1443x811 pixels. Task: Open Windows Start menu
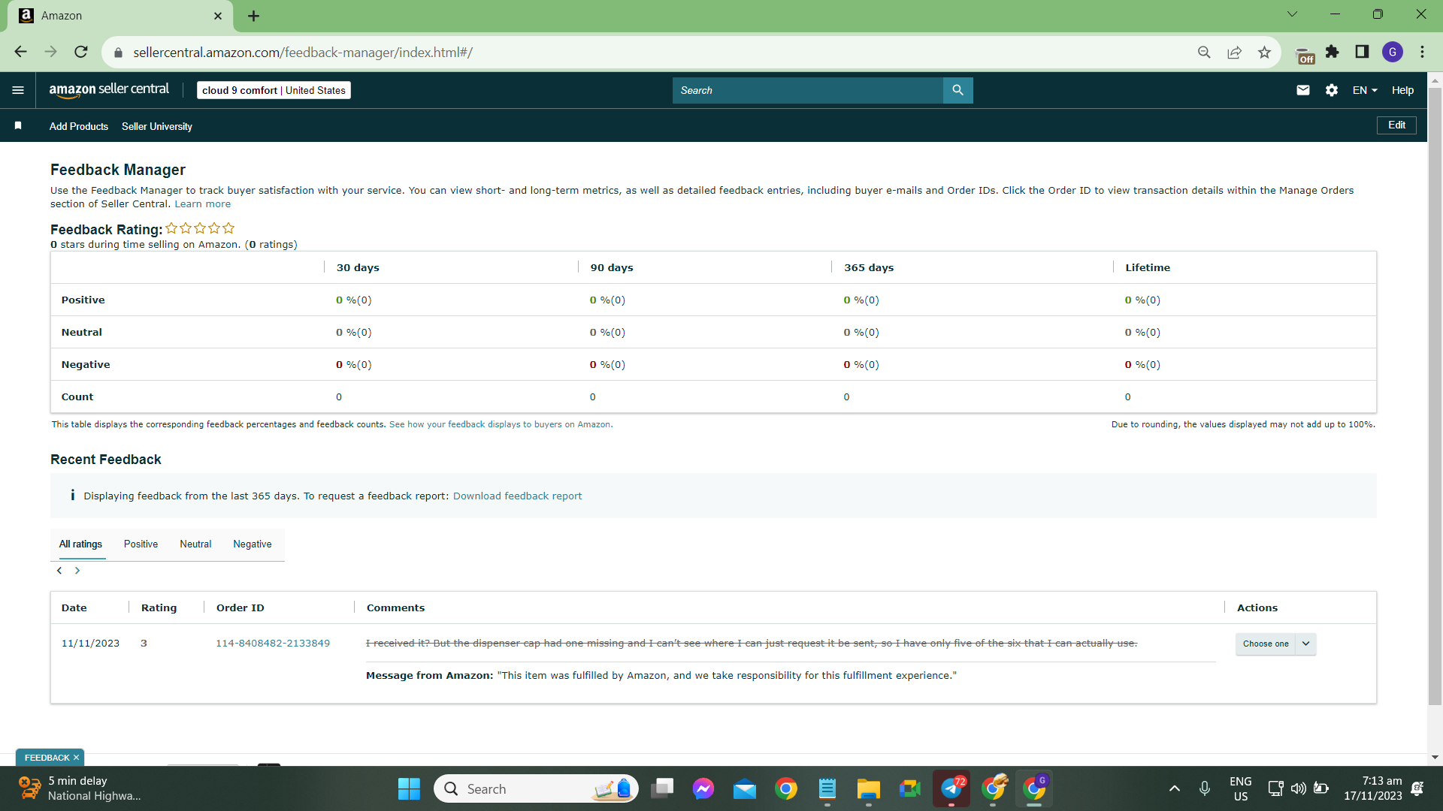tap(409, 788)
